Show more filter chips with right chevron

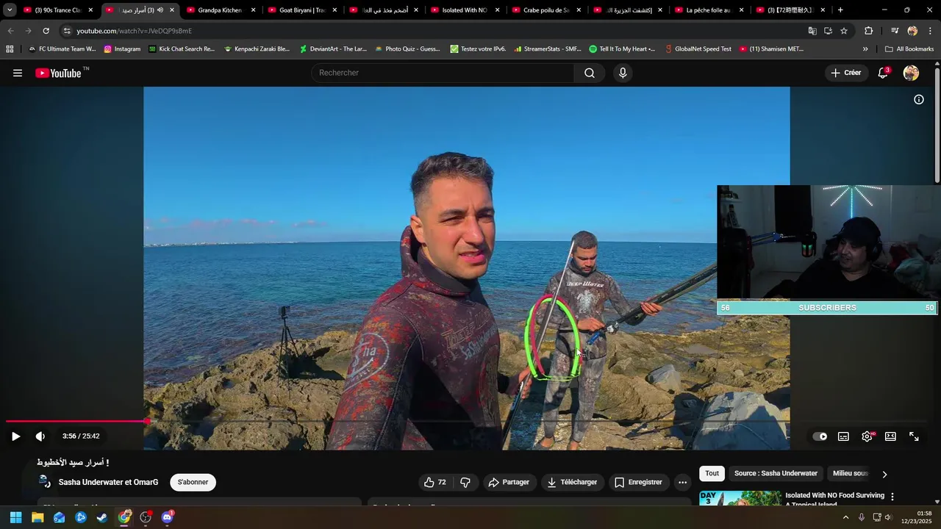pos(884,474)
